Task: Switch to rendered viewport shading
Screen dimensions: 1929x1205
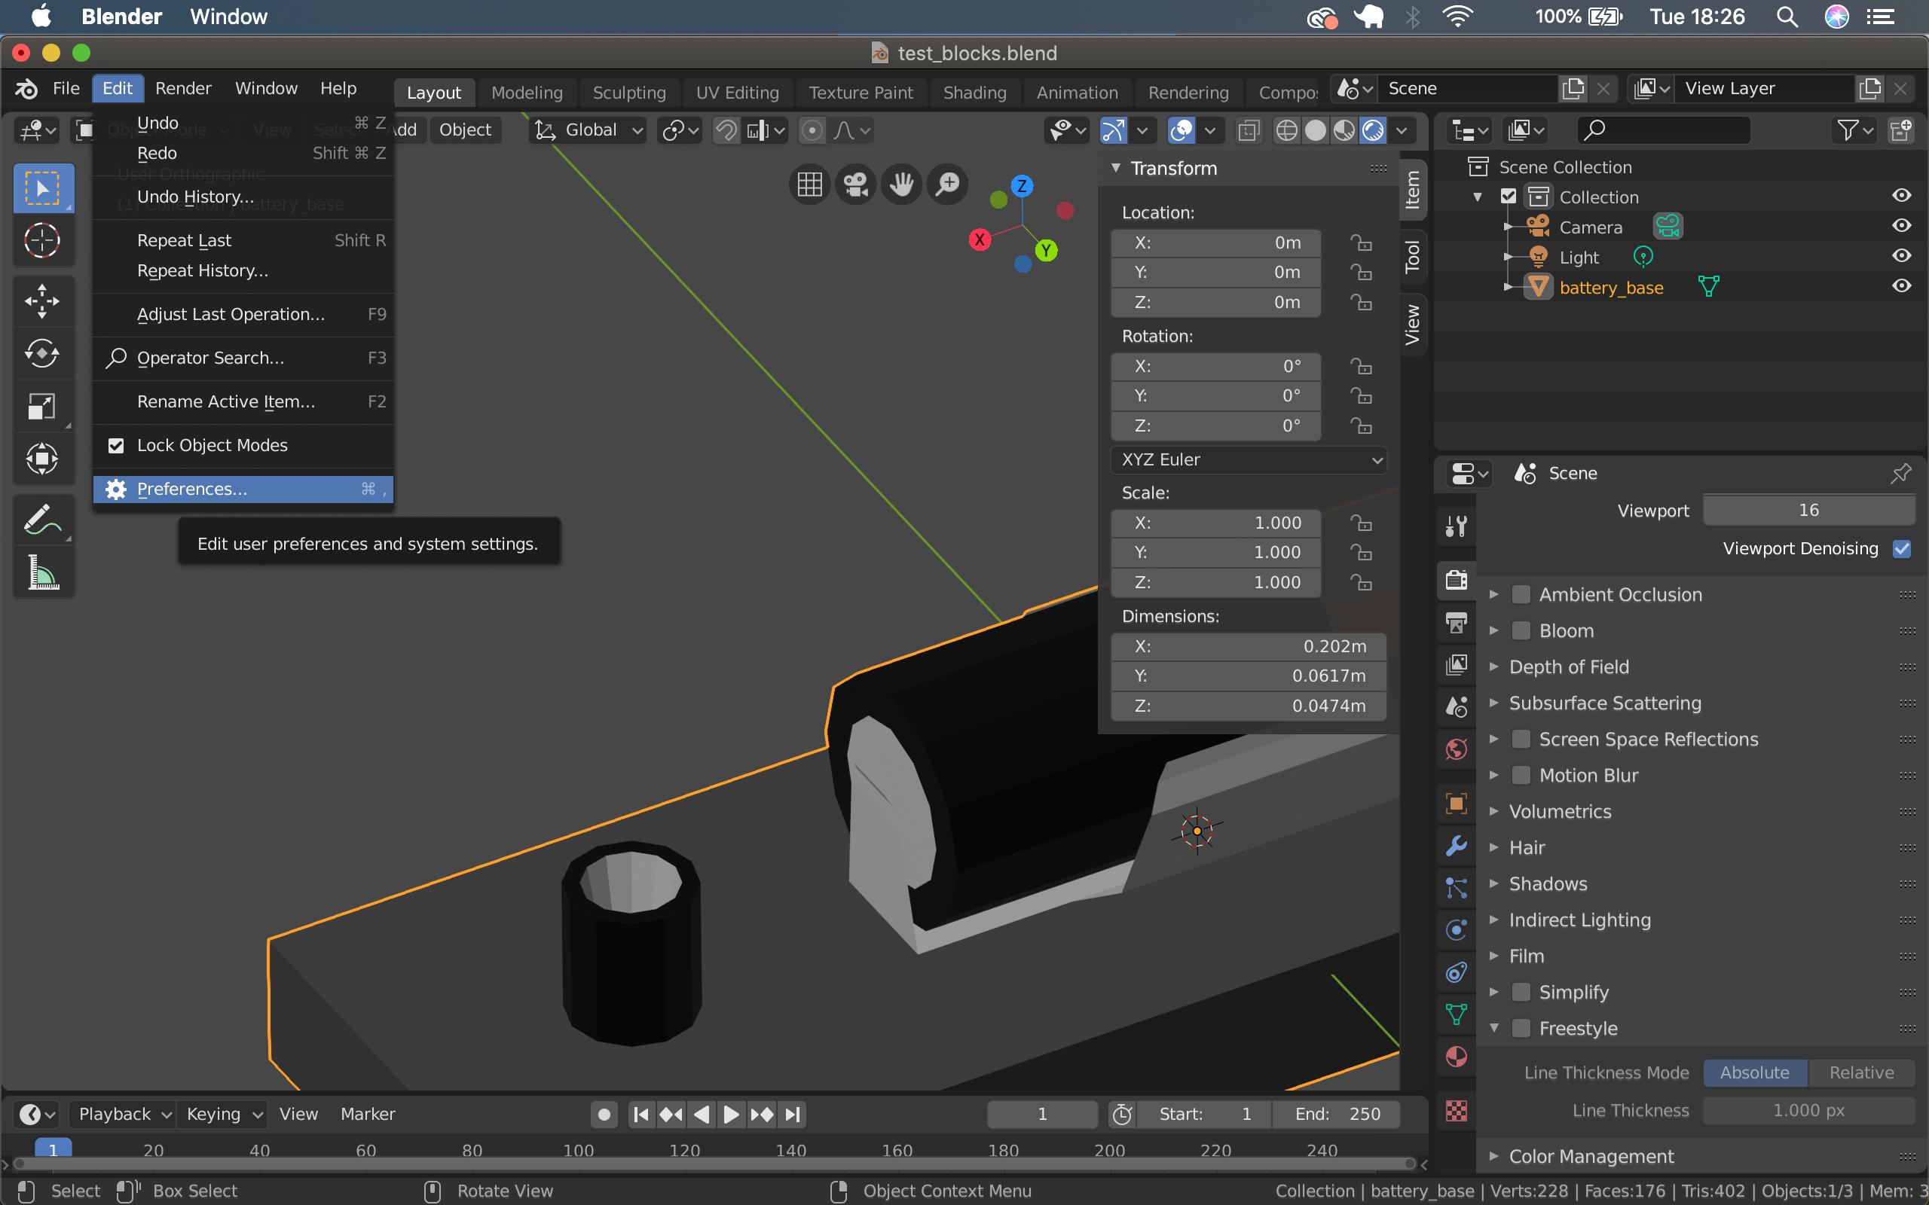Action: click(x=1373, y=130)
